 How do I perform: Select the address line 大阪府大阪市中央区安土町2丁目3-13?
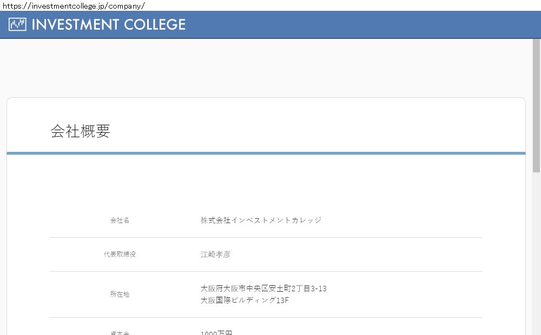click(263, 289)
